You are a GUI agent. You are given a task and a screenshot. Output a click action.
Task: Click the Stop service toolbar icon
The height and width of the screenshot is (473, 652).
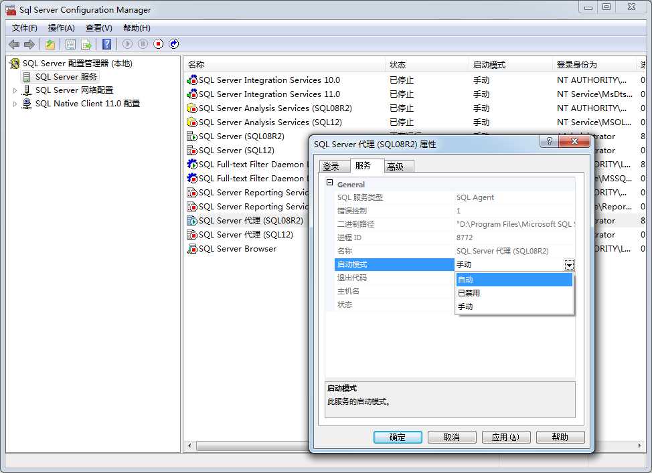[159, 43]
